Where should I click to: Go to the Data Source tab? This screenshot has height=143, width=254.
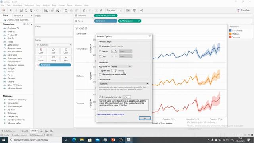coord(8,131)
